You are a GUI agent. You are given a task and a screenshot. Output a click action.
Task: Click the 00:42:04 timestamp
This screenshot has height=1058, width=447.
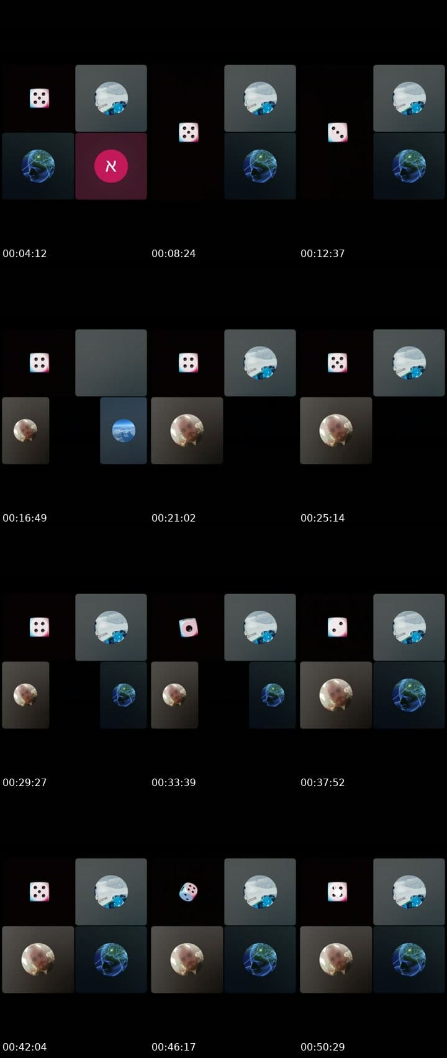[x=25, y=1047]
